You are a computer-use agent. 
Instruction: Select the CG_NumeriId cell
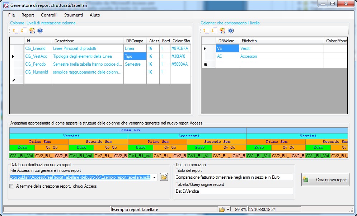point(38,72)
